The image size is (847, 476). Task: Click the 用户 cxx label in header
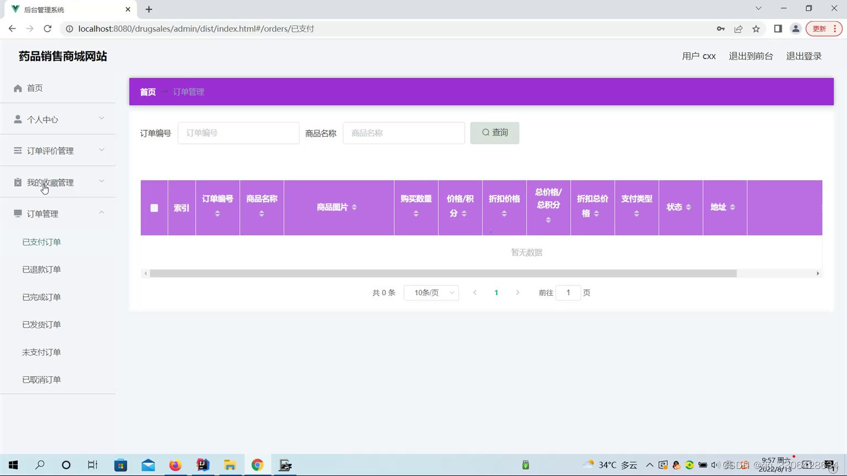pos(699,56)
